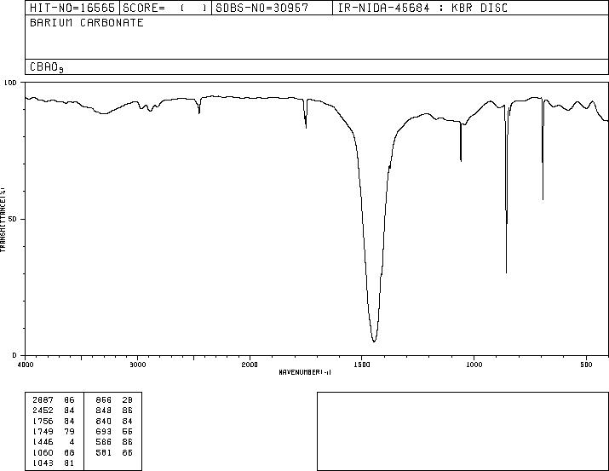Click the 500 wavenumber axis label
Viewport: 609px width, 471px height.
click(587, 365)
